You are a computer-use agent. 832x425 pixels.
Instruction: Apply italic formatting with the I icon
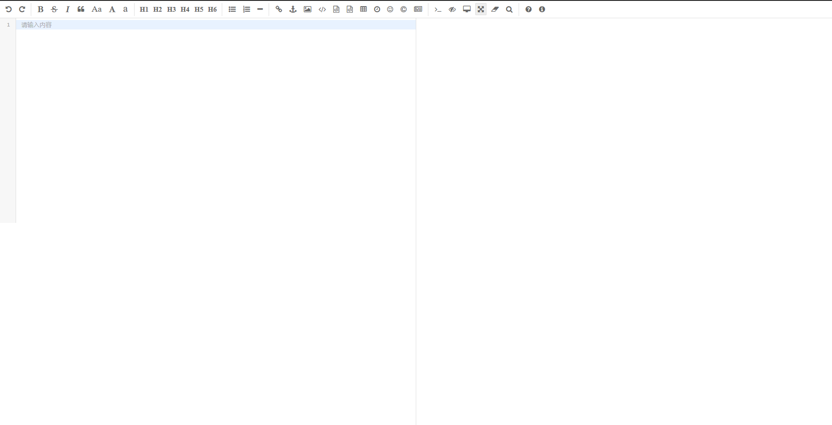(x=67, y=9)
